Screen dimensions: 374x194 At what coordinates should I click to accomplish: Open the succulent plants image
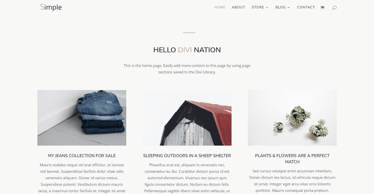pos(292,118)
